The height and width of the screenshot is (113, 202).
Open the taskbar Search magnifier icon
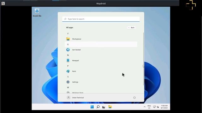[98, 107]
